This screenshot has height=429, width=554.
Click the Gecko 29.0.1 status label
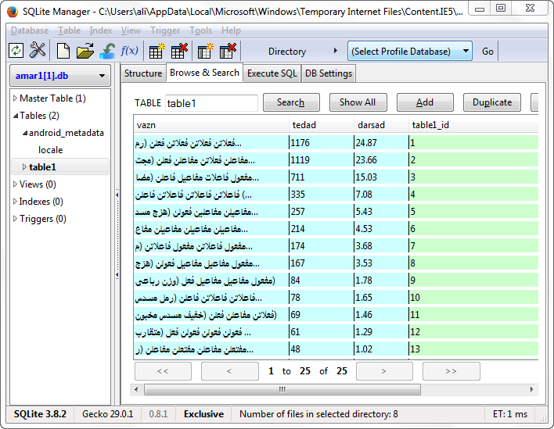pos(108,414)
